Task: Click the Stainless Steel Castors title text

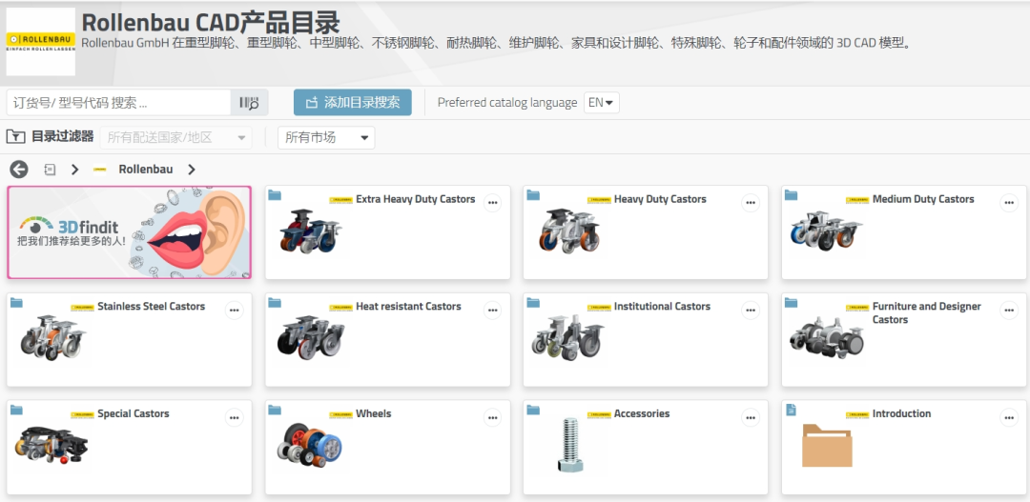Action: pyautogui.click(x=151, y=306)
